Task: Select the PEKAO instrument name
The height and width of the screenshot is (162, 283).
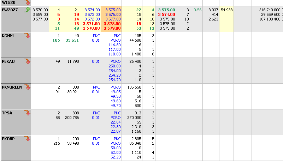Action: [x=9, y=61]
